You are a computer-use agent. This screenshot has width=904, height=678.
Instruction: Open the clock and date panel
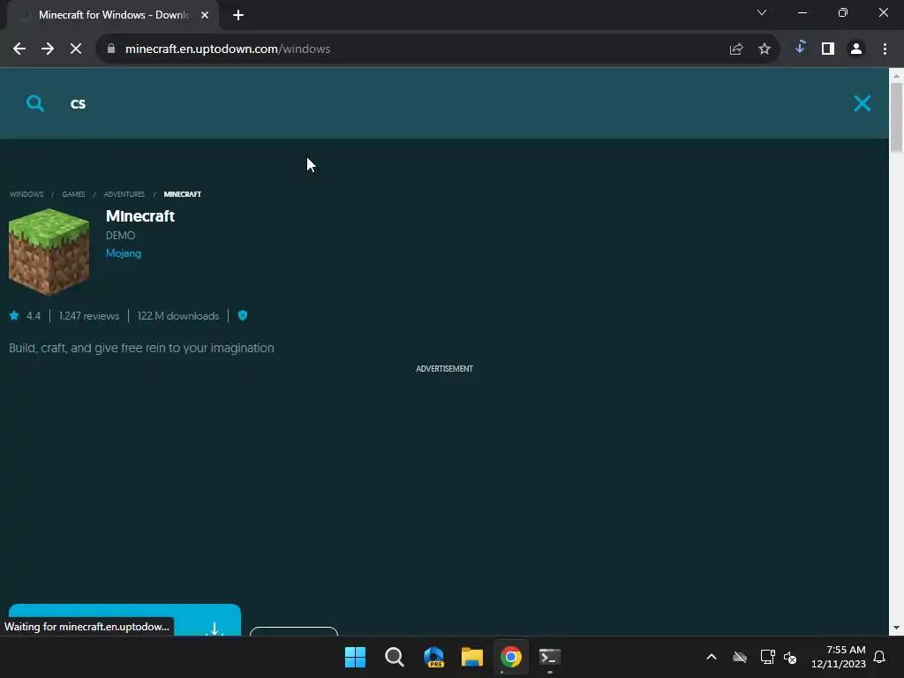839,657
